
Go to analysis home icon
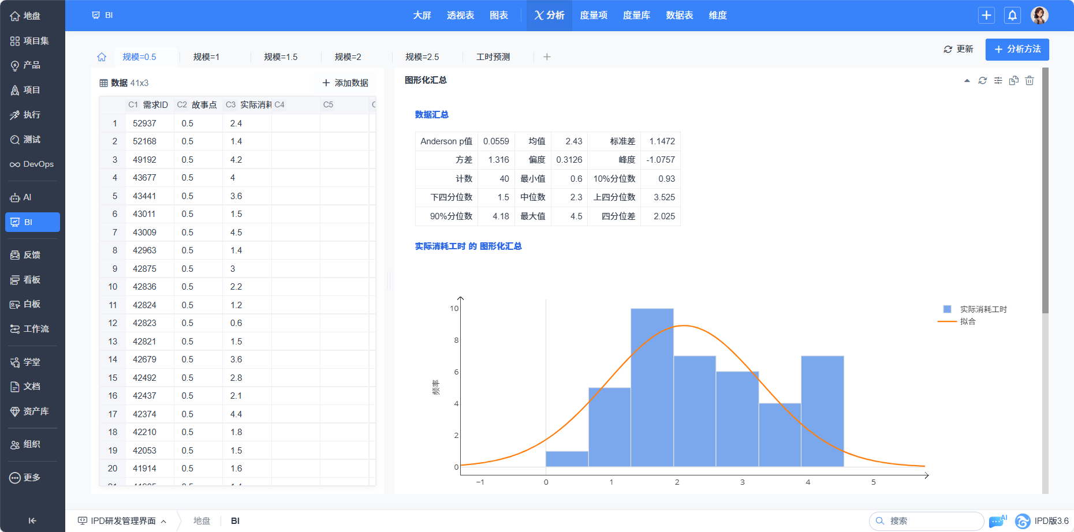(102, 57)
